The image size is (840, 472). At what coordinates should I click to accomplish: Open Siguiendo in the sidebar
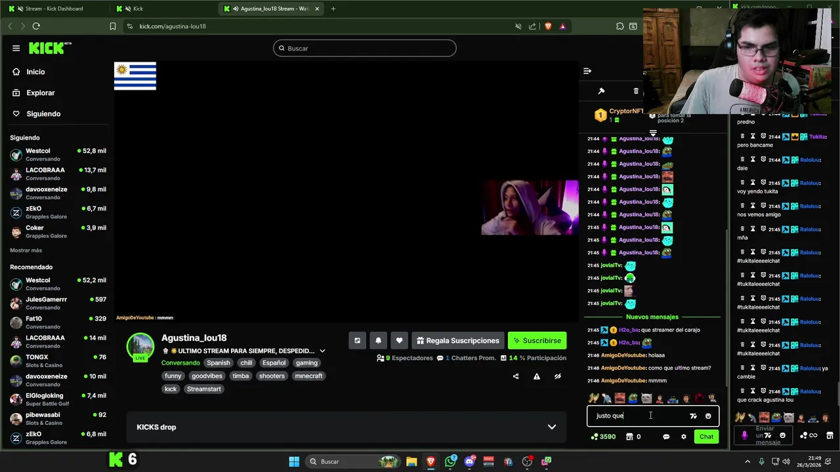pyautogui.click(x=43, y=114)
